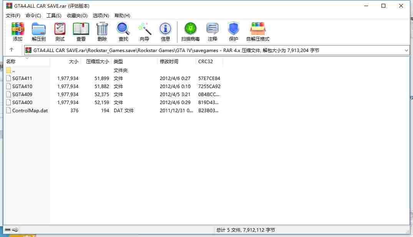Viewport: 413px width, 237px height.
Task: Click the archive path address field
Action: click(217, 51)
